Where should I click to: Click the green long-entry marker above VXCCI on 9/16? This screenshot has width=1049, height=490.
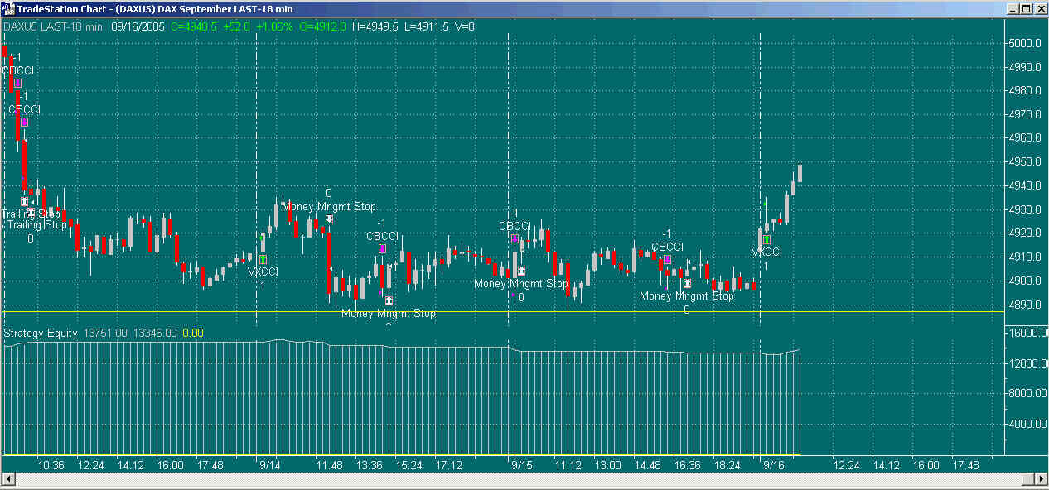[767, 239]
